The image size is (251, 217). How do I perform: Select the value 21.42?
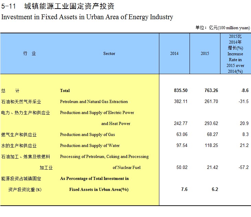(x=213, y=168)
